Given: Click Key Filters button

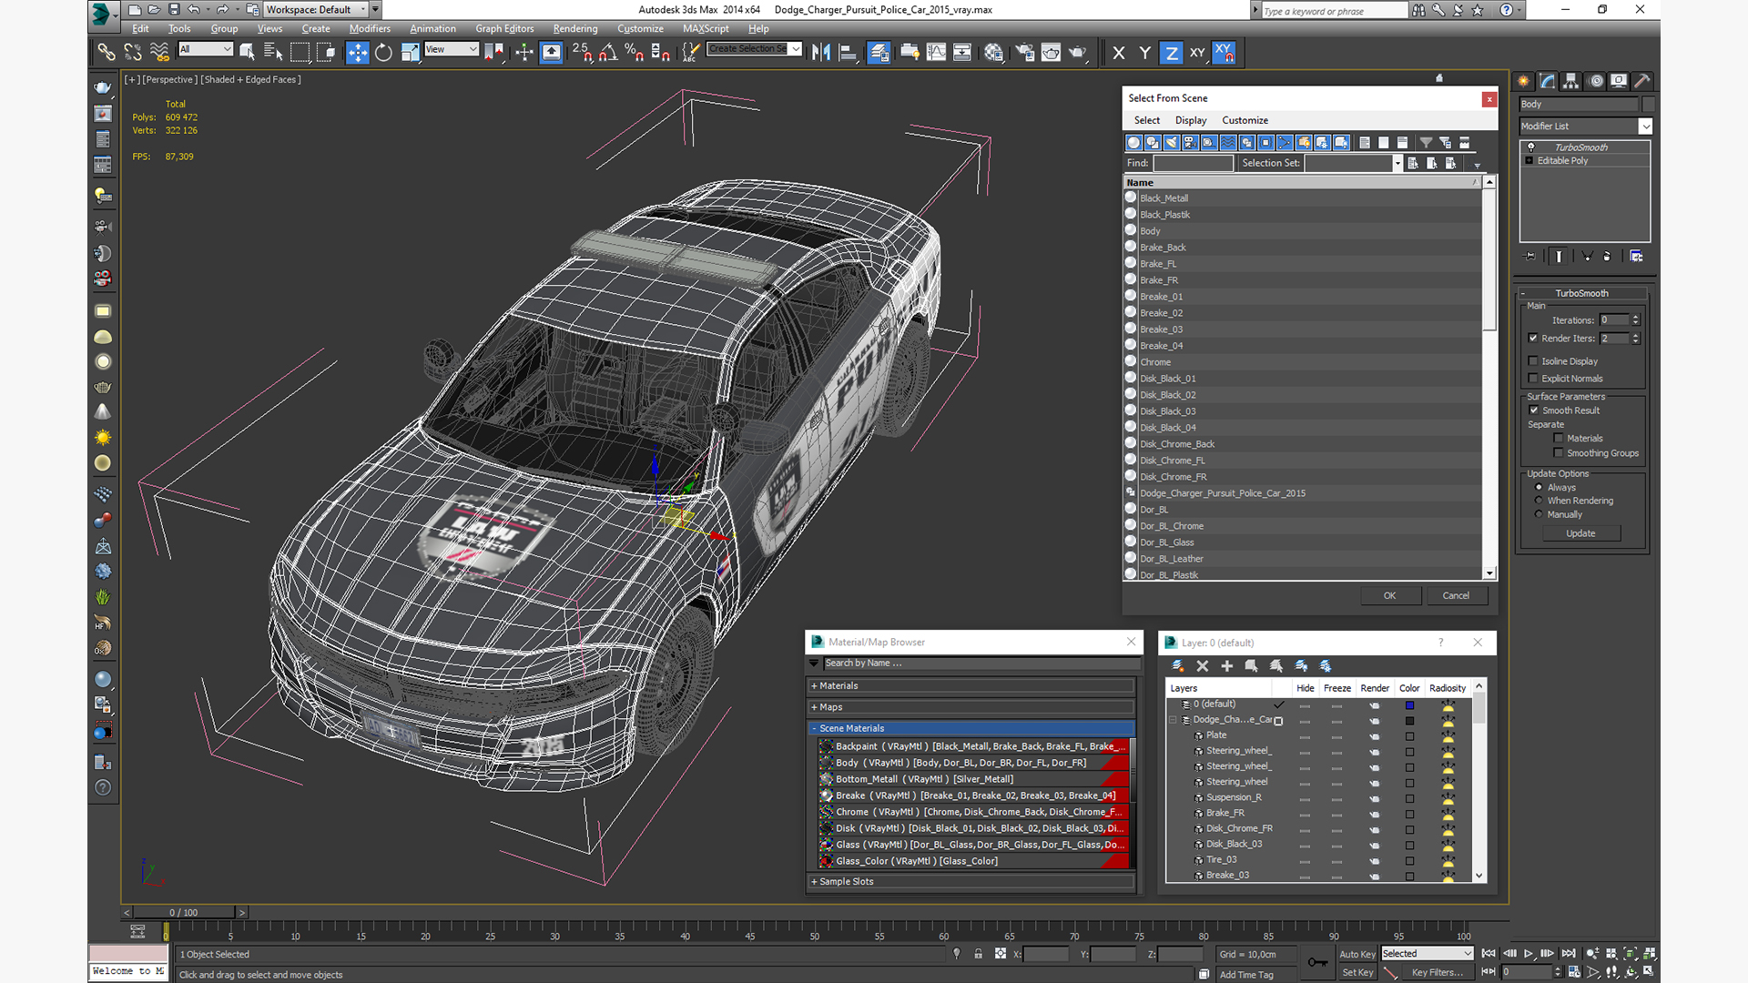Looking at the screenshot, I should 1438,973.
